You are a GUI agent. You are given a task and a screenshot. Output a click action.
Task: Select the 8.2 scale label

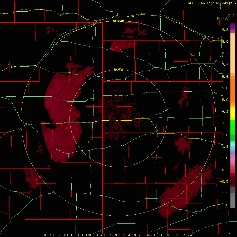(x=225, y=53)
